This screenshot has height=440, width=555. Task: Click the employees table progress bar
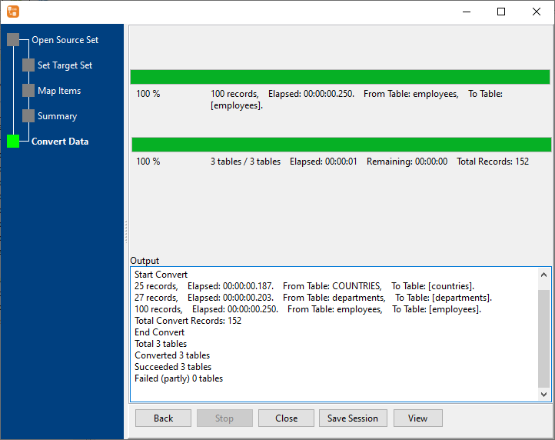[340, 77]
